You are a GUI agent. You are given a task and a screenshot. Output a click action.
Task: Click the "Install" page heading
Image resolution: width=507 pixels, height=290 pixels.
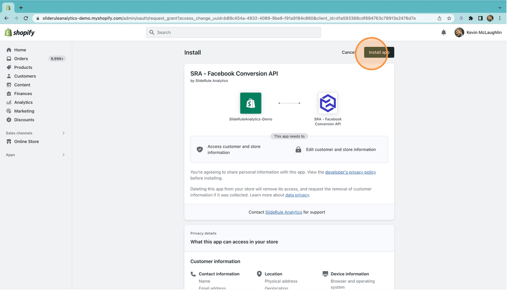click(193, 52)
